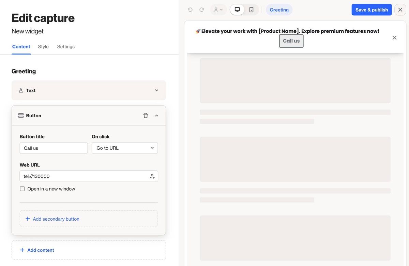Screen dimensions: 409x266
Task: Click Add content button
Action: pyautogui.click(x=89, y=250)
